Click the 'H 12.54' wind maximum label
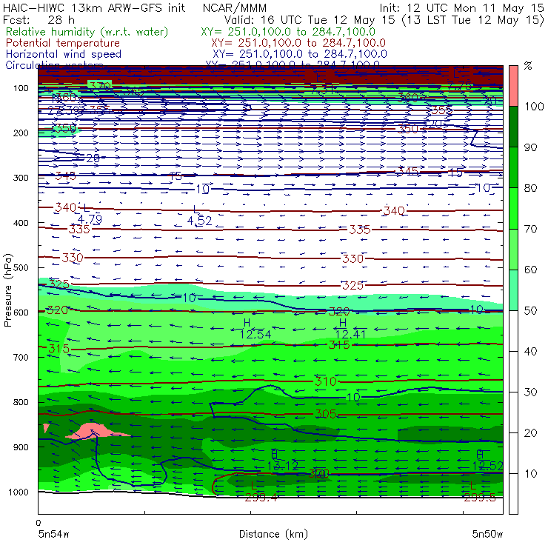The height and width of the screenshot is (548, 548). click(255, 329)
